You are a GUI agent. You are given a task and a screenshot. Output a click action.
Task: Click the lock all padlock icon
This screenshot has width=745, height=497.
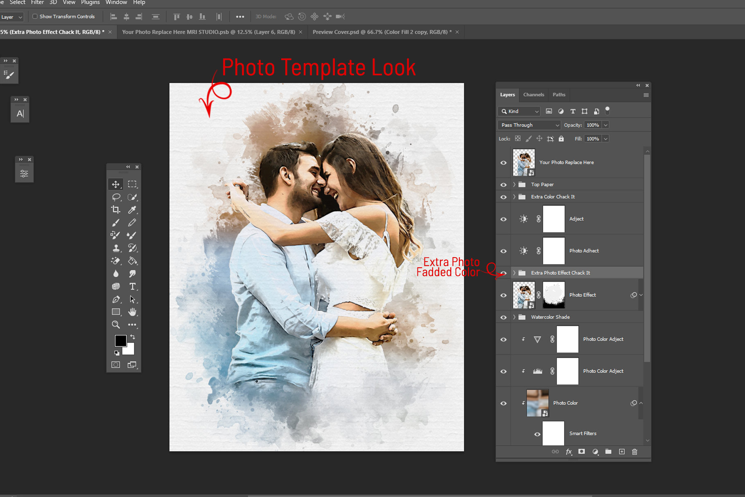pyautogui.click(x=561, y=139)
